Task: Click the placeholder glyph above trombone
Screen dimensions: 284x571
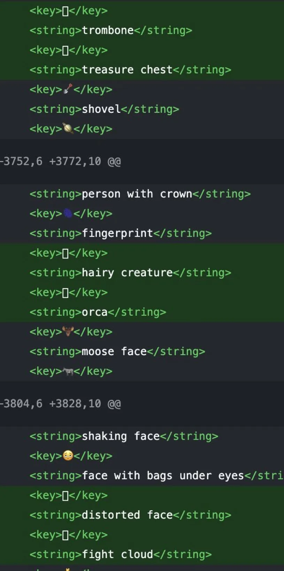Action: [65, 11]
